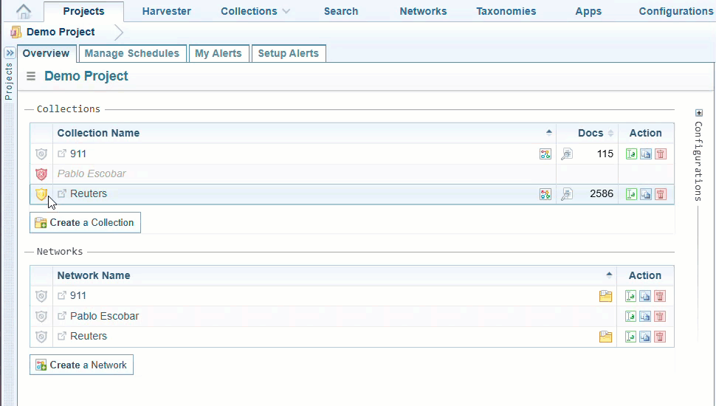Toggle the shield status icon for Reuters collection
This screenshot has width=716, height=406.
pos(41,194)
